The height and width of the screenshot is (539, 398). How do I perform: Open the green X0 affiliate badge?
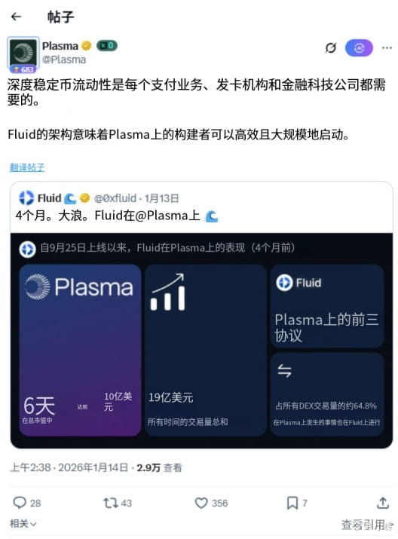(x=107, y=45)
